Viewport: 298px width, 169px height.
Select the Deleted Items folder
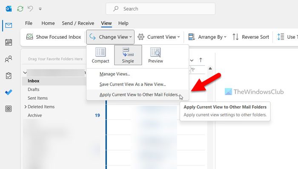coord(41,107)
